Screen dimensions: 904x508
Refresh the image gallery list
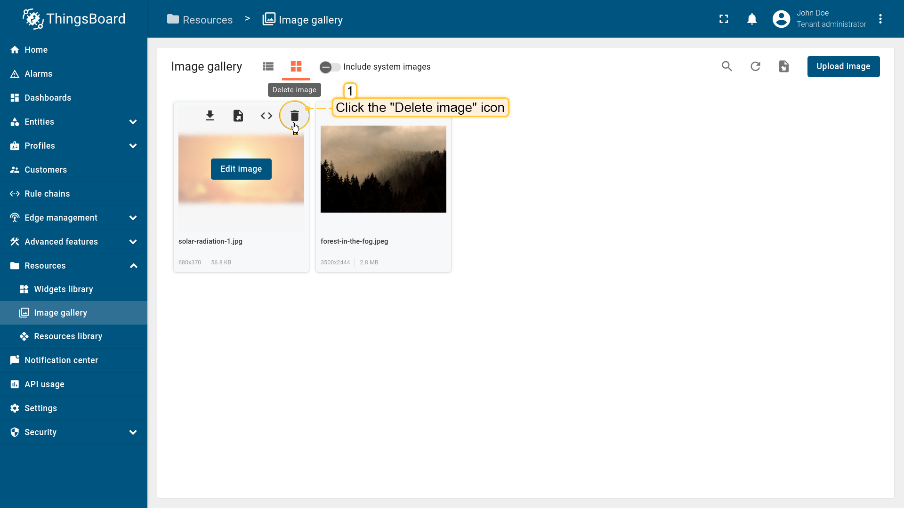click(755, 66)
